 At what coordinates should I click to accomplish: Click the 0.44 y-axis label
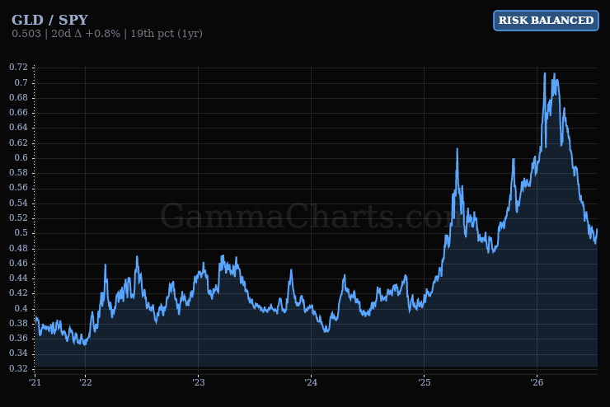click(19, 278)
